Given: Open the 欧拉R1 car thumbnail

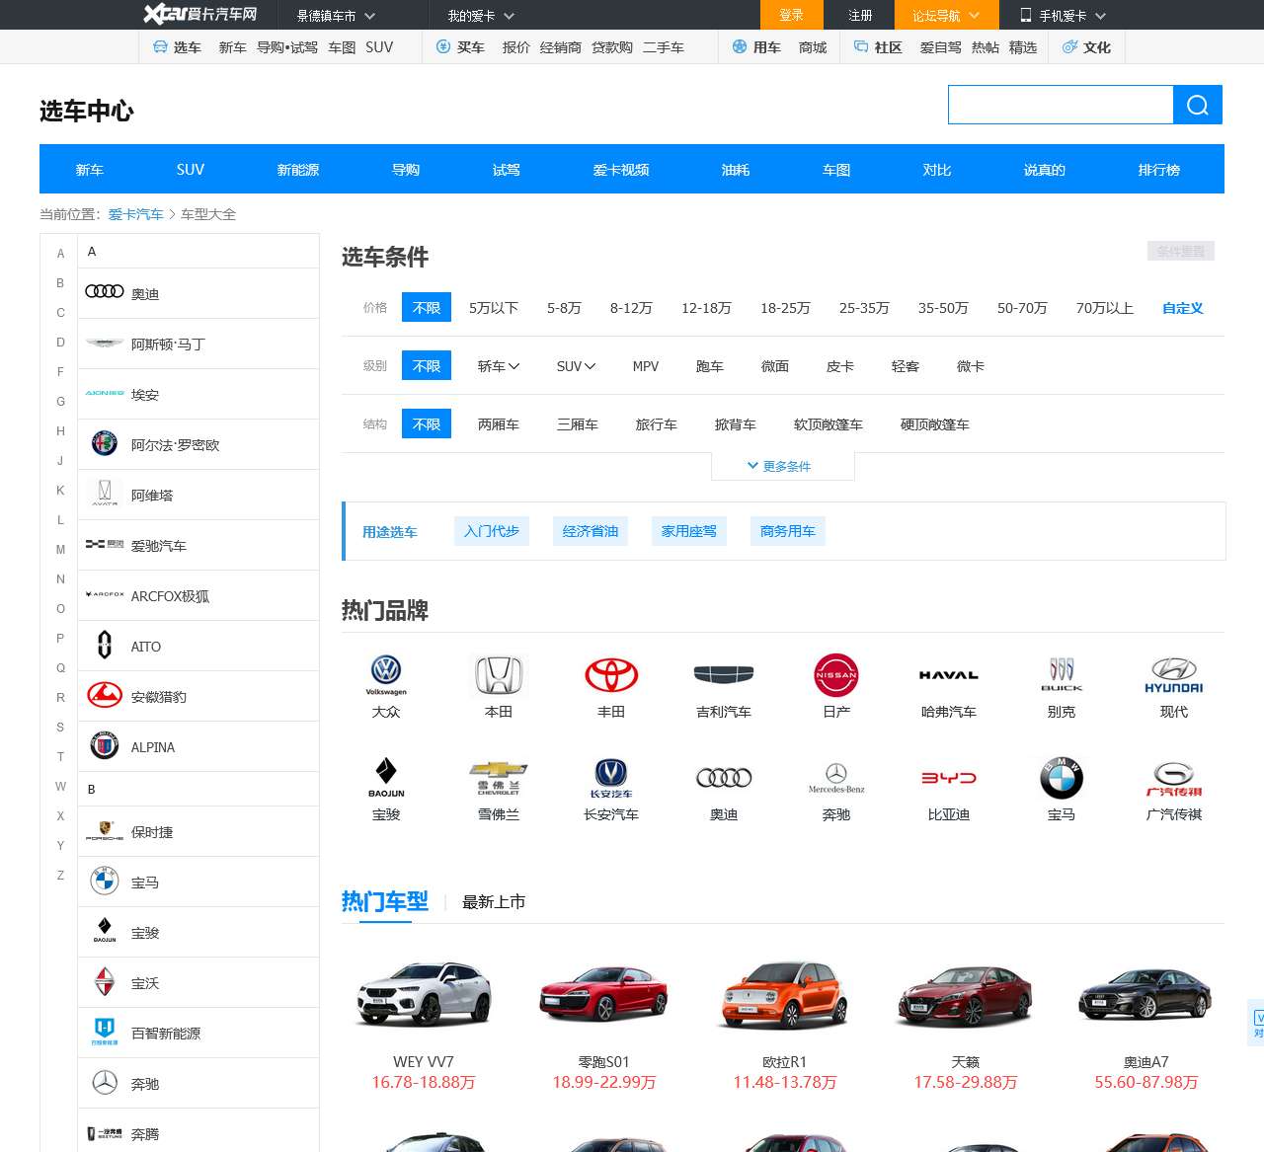Looking at the screenshot, I should 785,994.
